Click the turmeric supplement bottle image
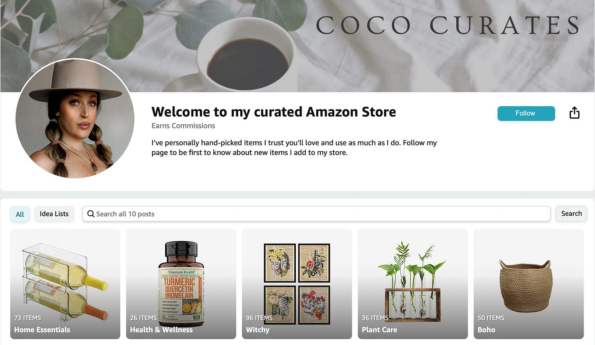 (181, 283)
